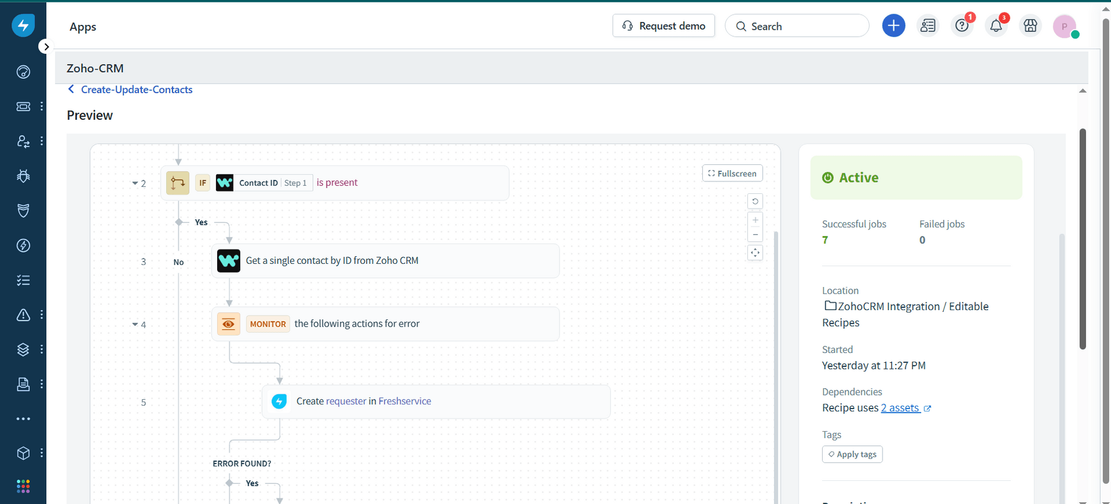Screen dimensions: 1111x504
Task: Open submenu dots beside layers icon
Action: (42, 349)
